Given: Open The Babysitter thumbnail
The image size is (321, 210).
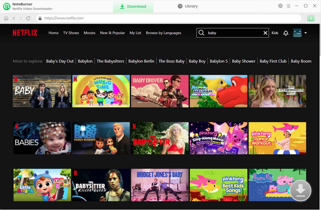Looking at the screenshot, I should click(160, 138).
